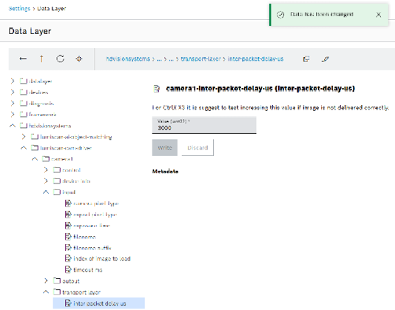This screenshot has height=310, width=395.
Task: Click the Discard button
Action: pyautogui.click(x=197, y=148)
